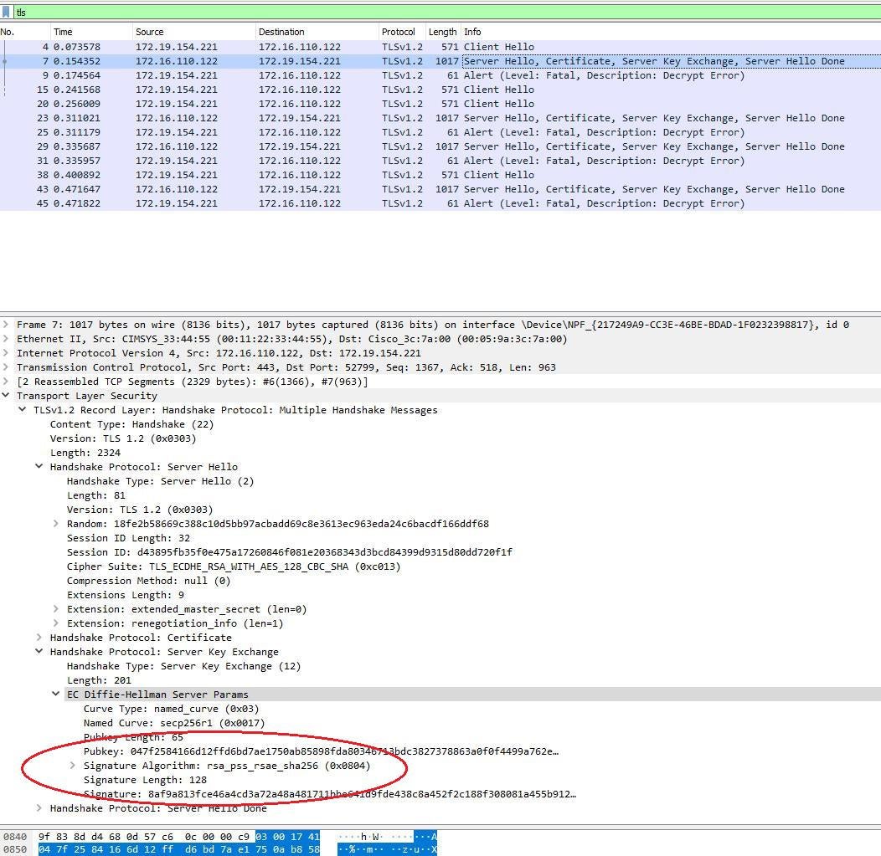Expand Internet Protocol Version 4 section
Image resolution: width=881 pixels, height=856 pixels.
click(x=6, y=353)
